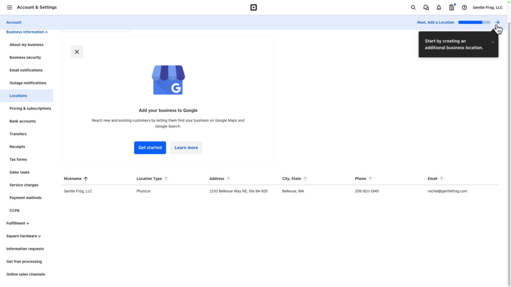Click the Learn more button
The height and width of the screenshot is (287, 511).
coord(186,147)
